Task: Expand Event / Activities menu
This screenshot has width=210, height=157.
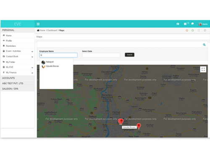Action: [18, 51]
